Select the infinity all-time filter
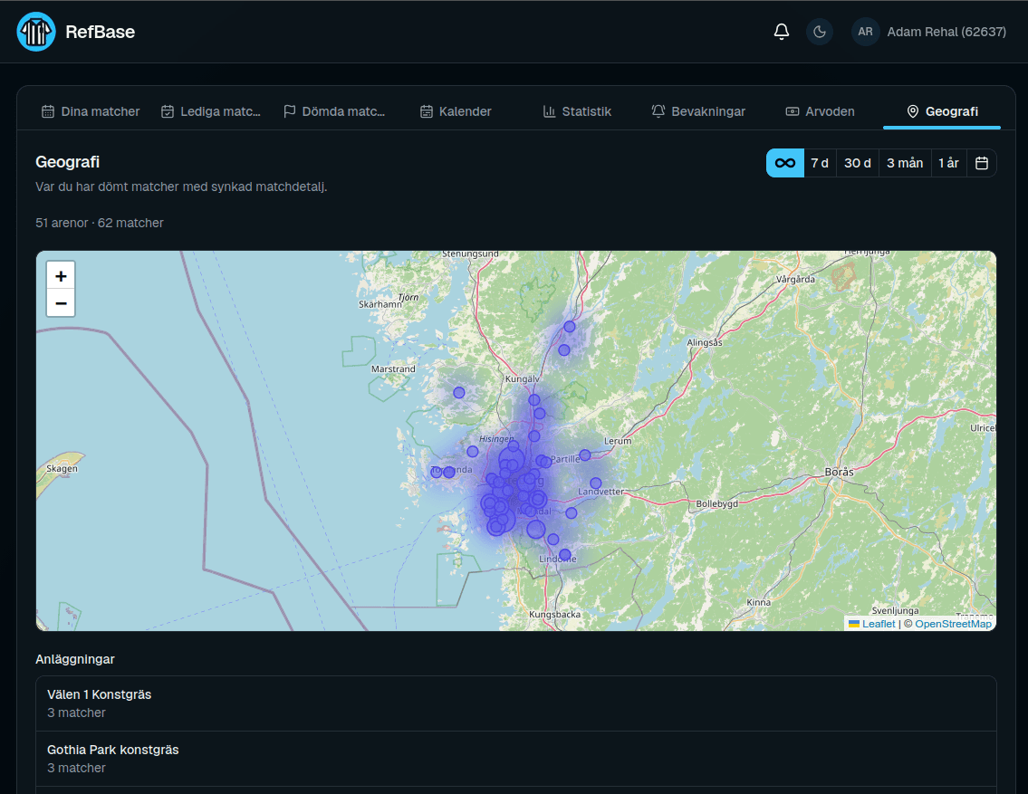1028x794 pixels. pyautogui.click(x=784, y=163)
